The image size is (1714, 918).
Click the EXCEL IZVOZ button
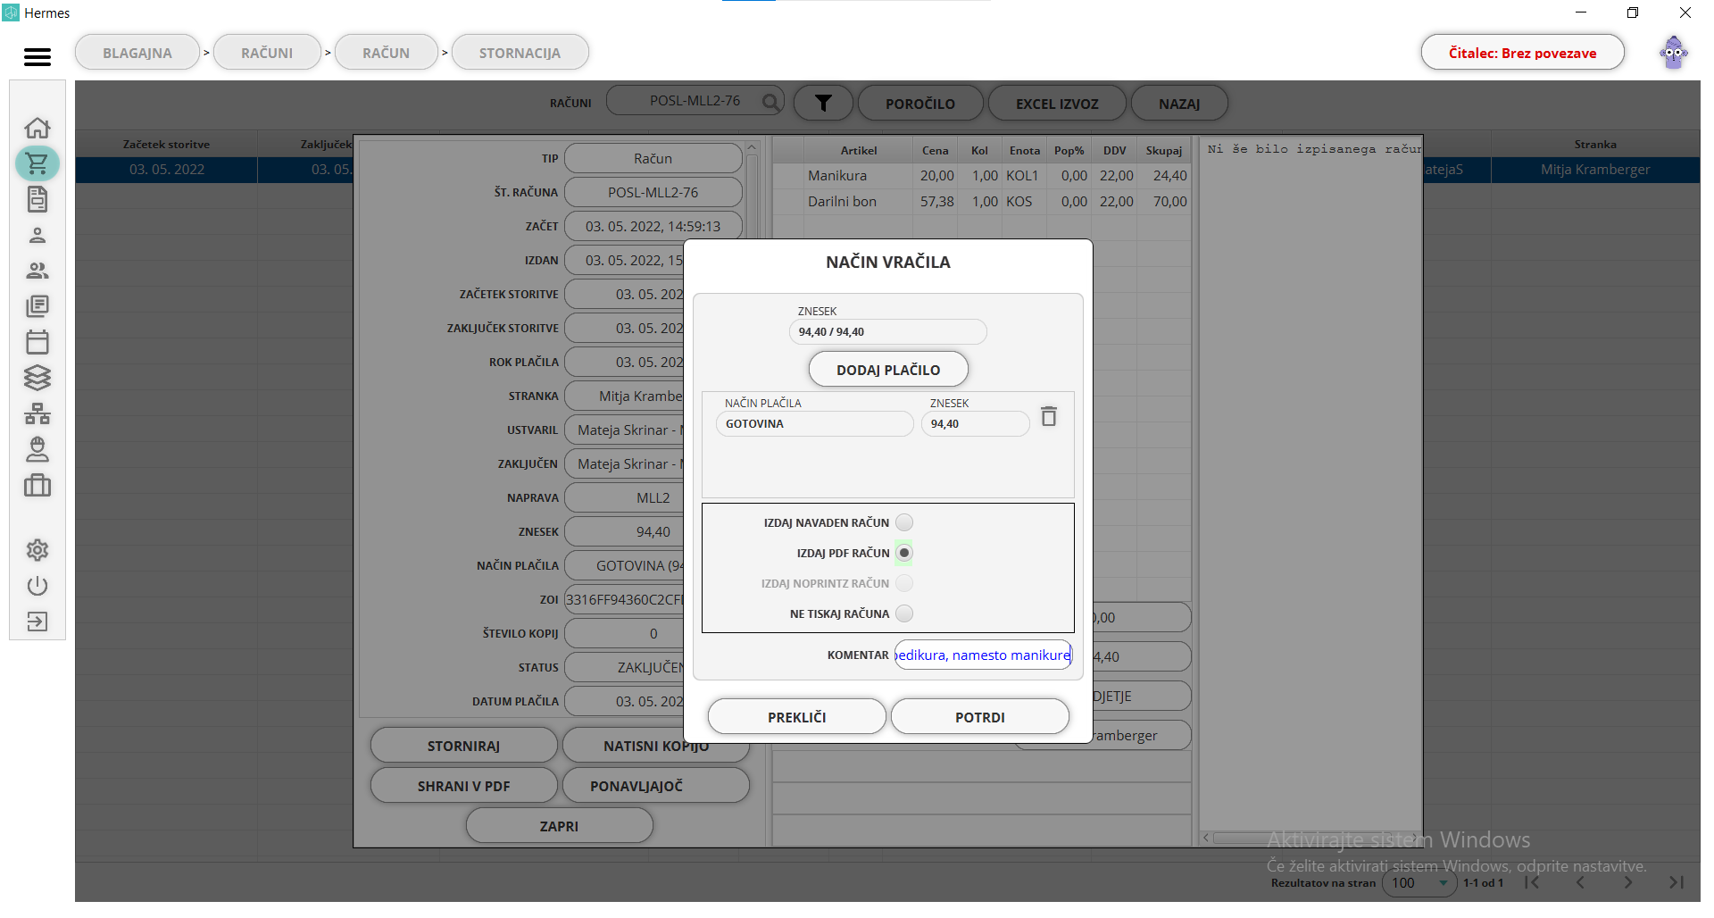(x=1057, y=104)
